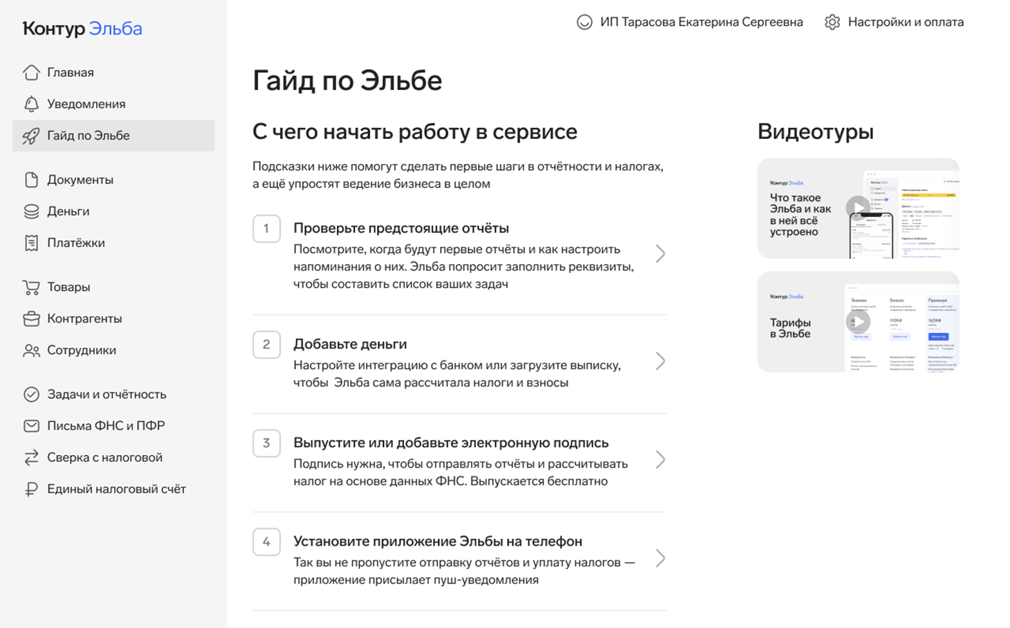Click the step number 1 badge

pyautogui.click(x=266, y=229)
